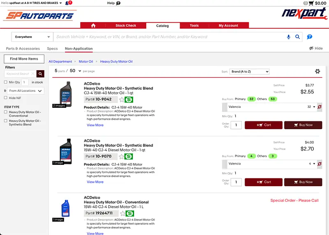Screen dimensions: 329x235
Task: Click the Nexpart logo
Action: point(304,14)
